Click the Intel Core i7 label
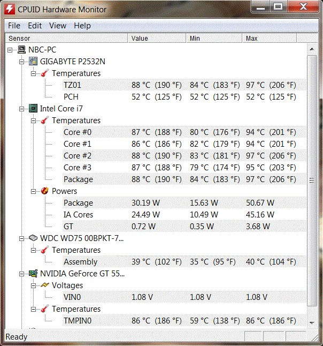This screenshot has width=323, height=346. coord(61,109)
